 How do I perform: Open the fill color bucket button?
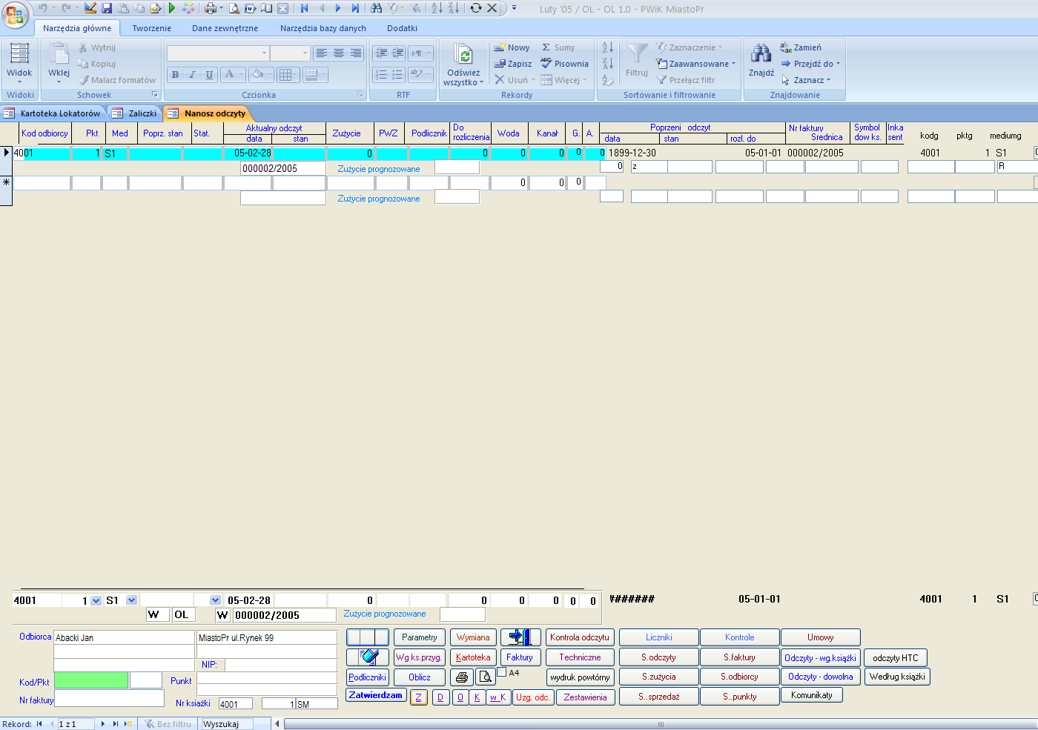click(x=261, y=74)
